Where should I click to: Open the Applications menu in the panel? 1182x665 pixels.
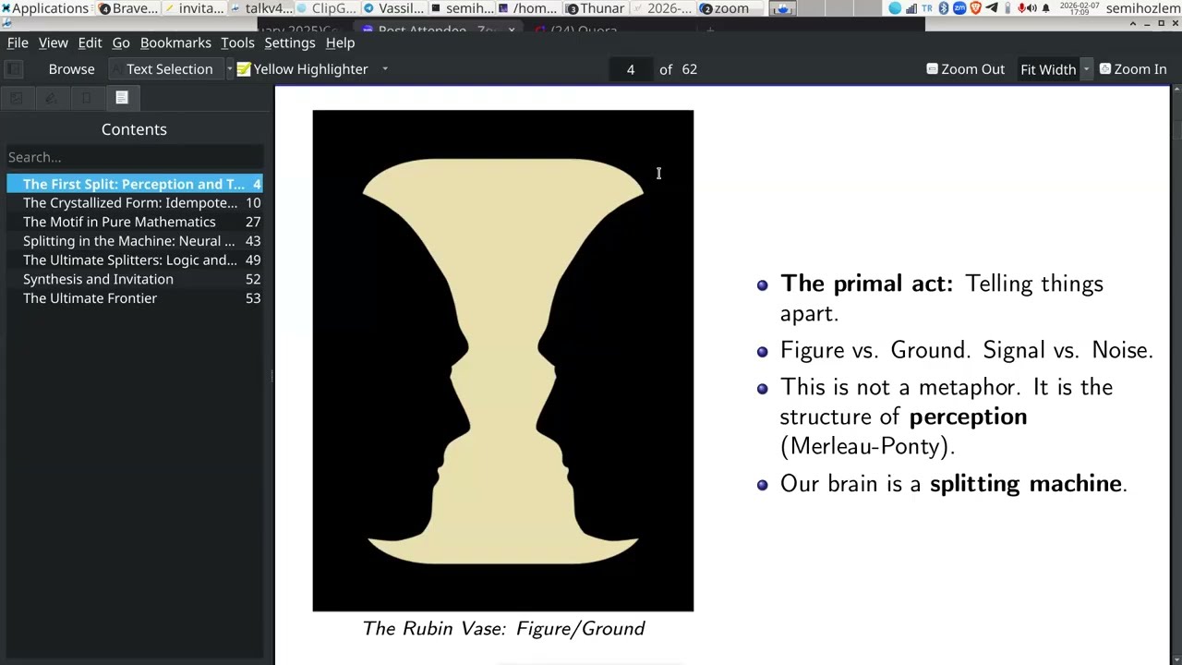point(44,8)
